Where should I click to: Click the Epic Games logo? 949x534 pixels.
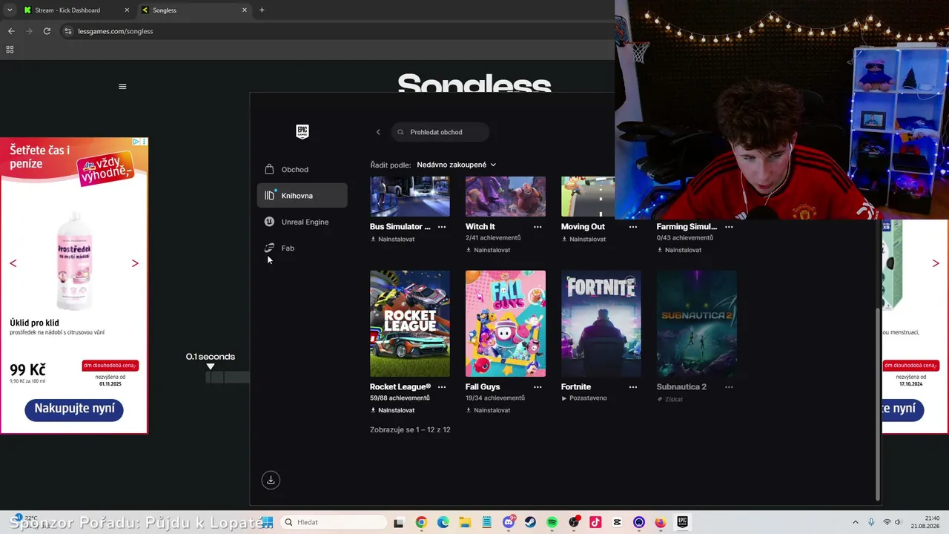302,131
